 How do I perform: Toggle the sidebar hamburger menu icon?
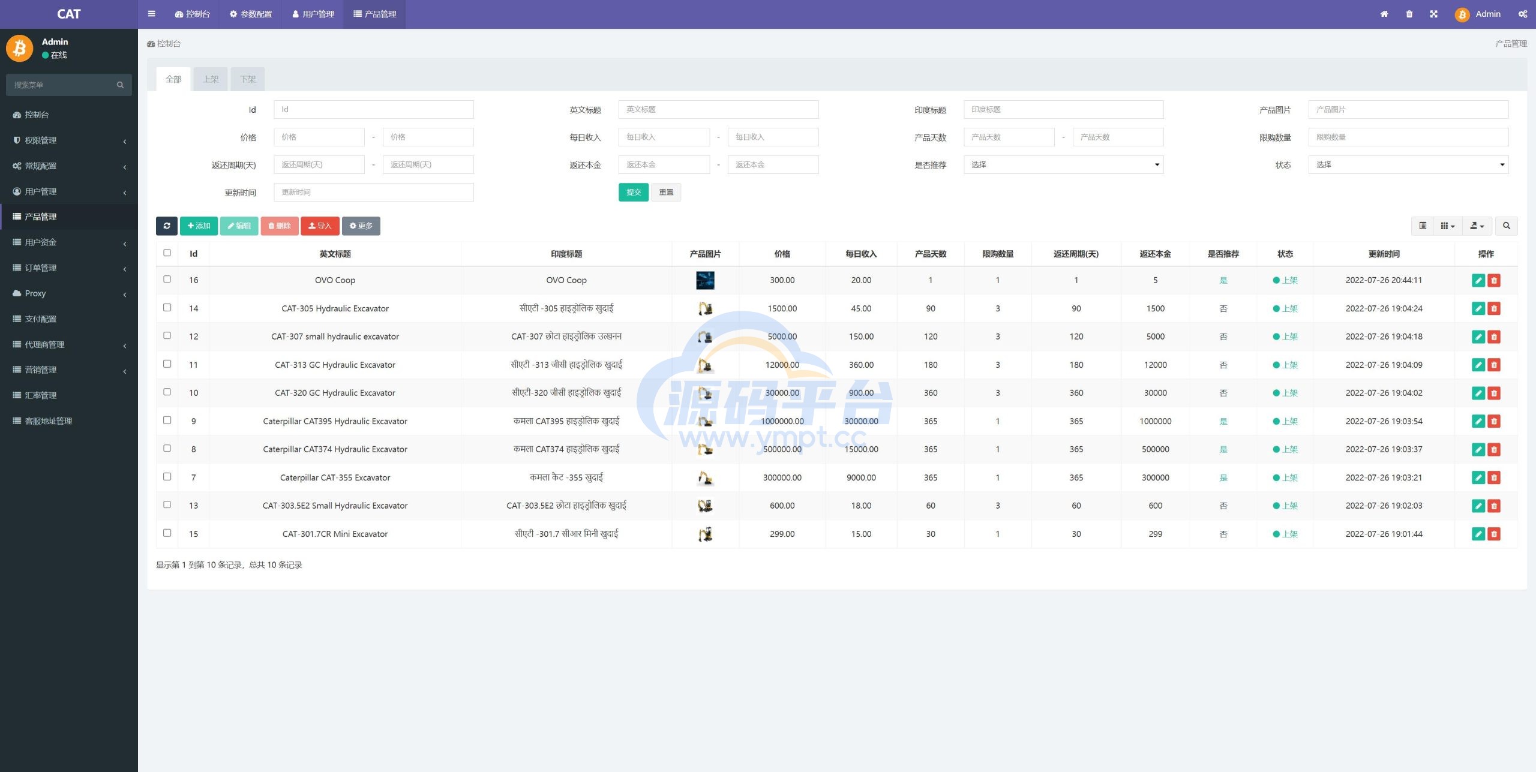point(151,14)
